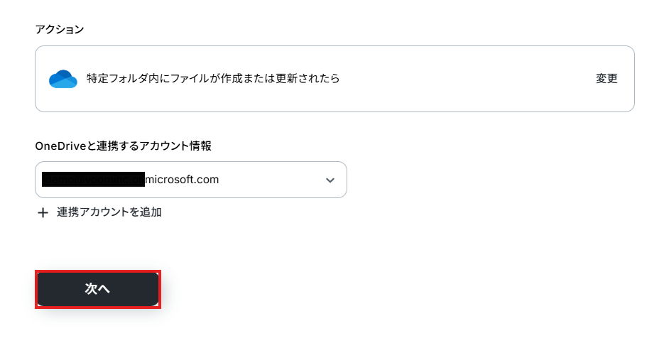Screen dimensions: 664x348
Task: Click the 次へ button
Action: [x=98, y=289]
